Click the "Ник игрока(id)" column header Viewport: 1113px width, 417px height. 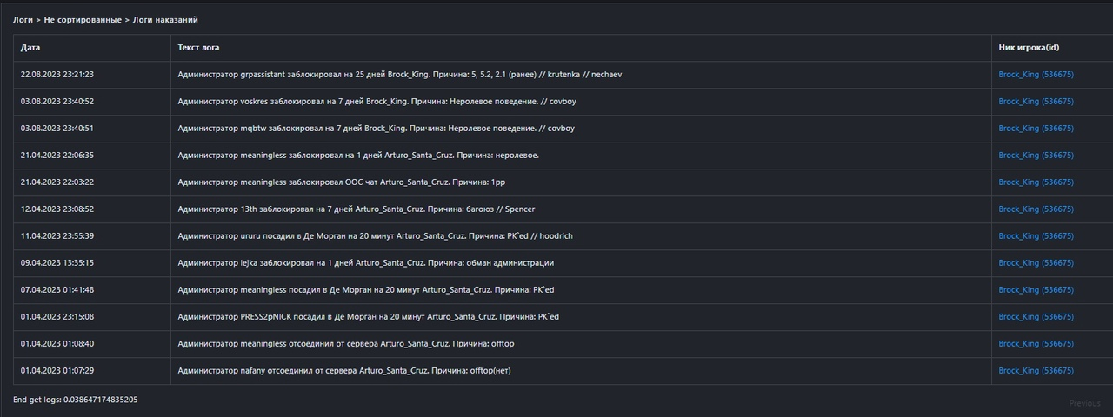[1029, 48]
